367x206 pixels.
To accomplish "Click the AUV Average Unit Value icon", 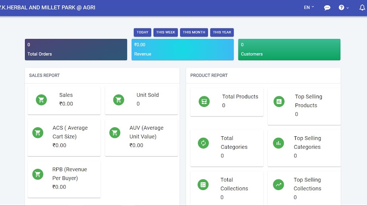I will pos(115,133).
